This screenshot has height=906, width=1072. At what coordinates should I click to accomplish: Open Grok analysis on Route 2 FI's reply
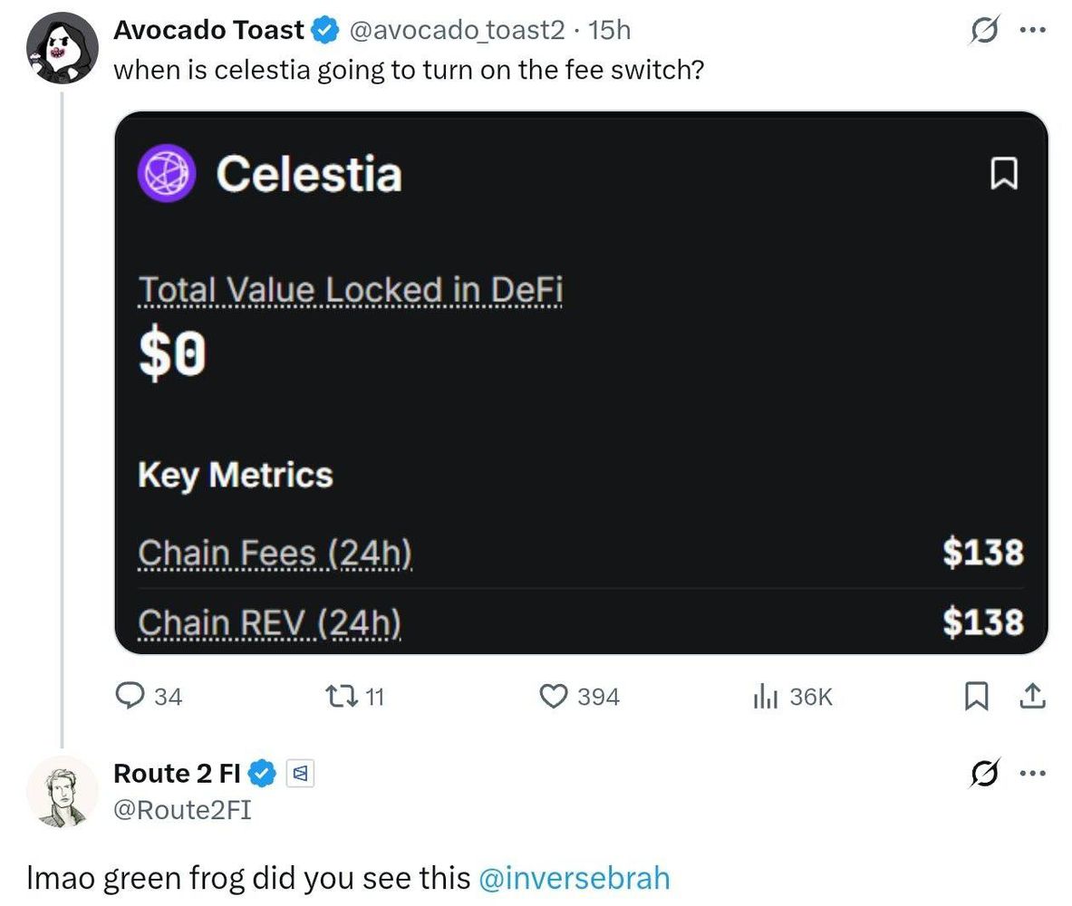click(988, 773)
